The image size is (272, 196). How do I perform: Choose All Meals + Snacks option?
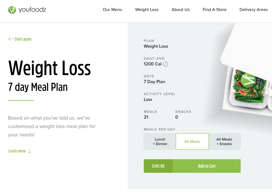(224, 142)
